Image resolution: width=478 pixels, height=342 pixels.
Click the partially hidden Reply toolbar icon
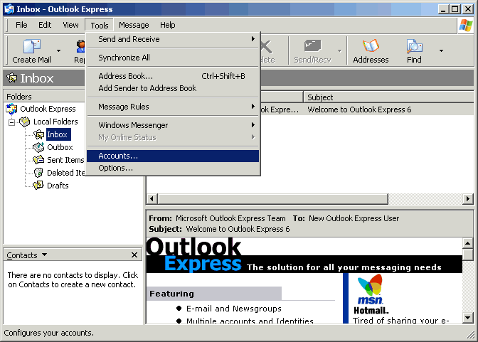coord(81,46)
